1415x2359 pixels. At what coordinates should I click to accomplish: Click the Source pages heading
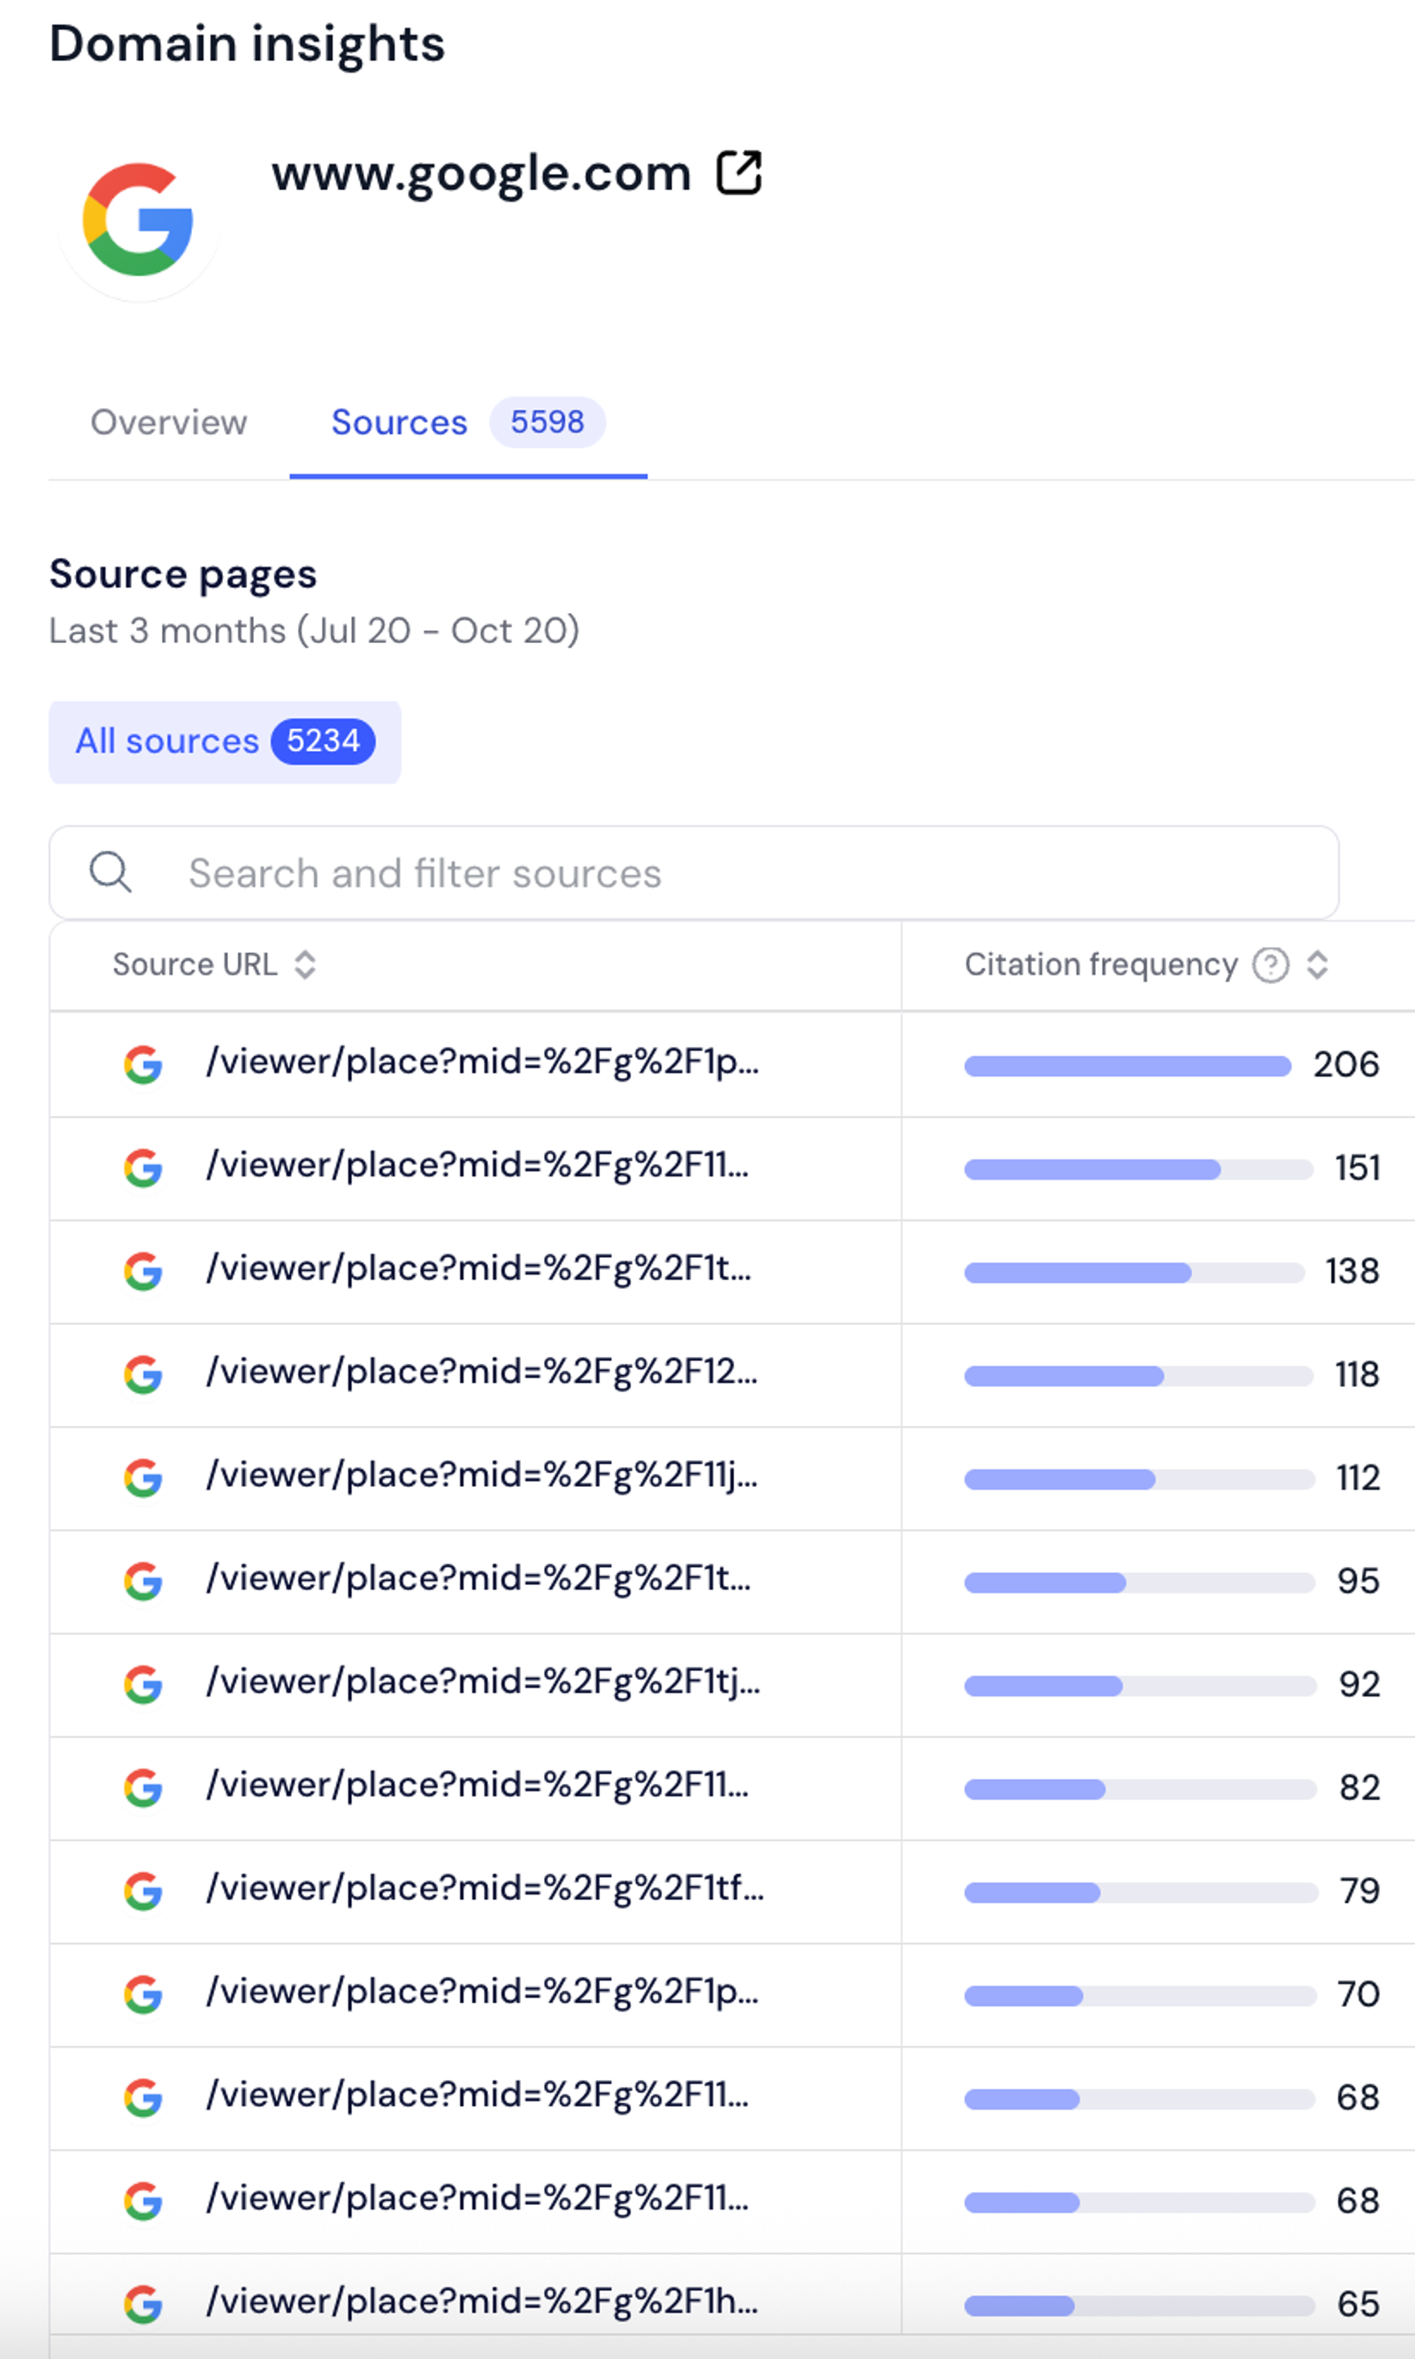coord(183,574)
